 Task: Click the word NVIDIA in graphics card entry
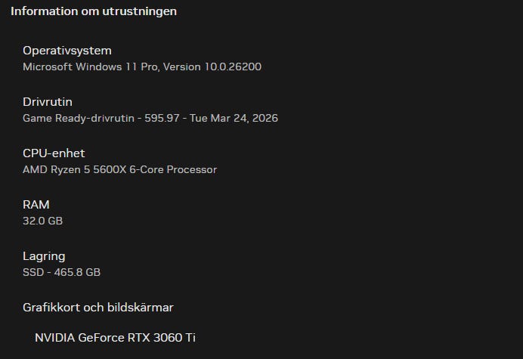55,337
